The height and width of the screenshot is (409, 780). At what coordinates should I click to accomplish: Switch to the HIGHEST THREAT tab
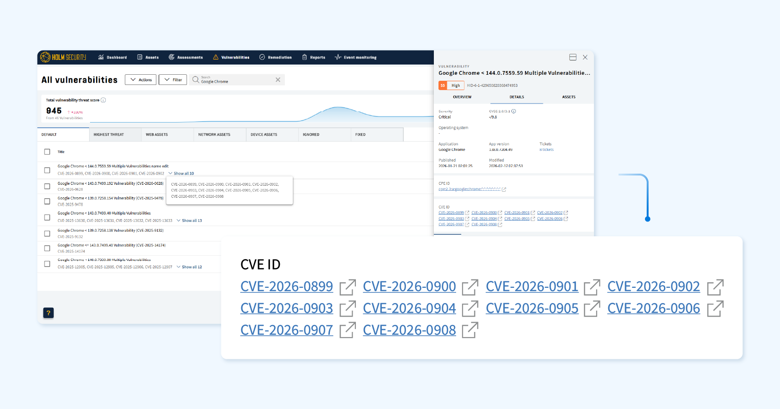coord(115,135)
